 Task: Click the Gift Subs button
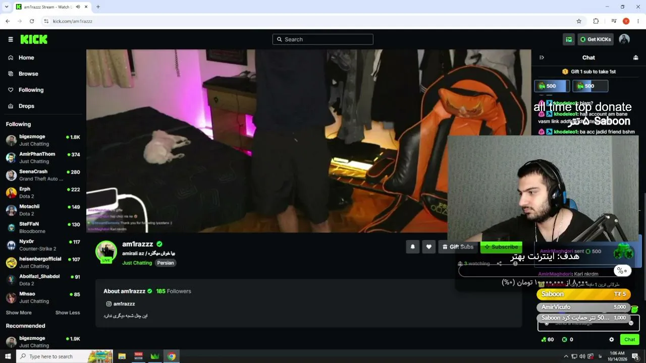458,247
